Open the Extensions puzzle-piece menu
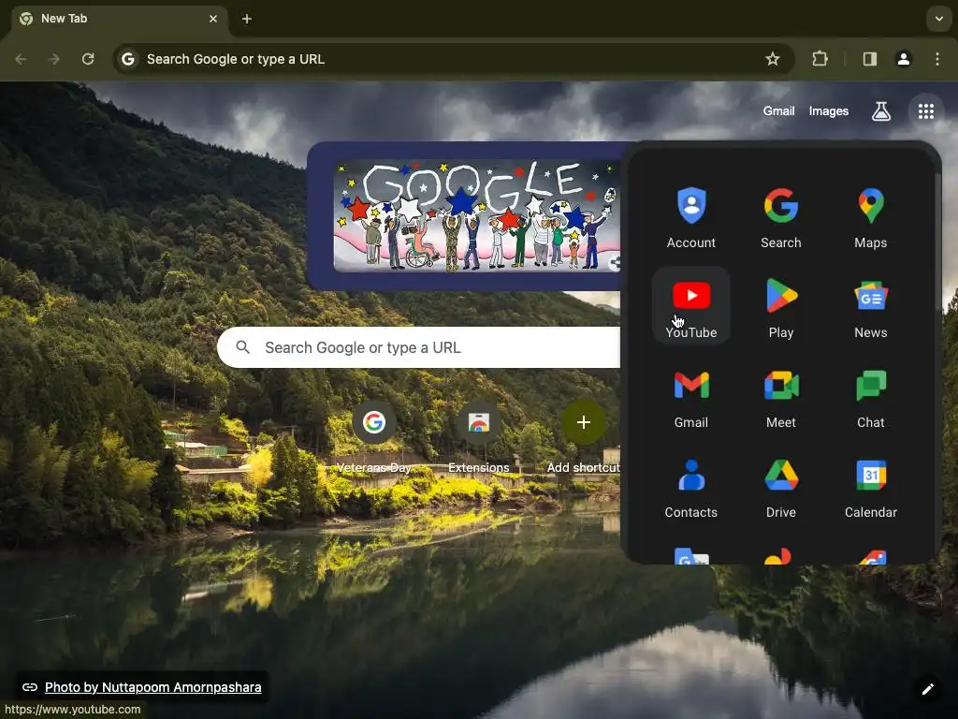Screen dimensions: 958x719 click(820, 59)
